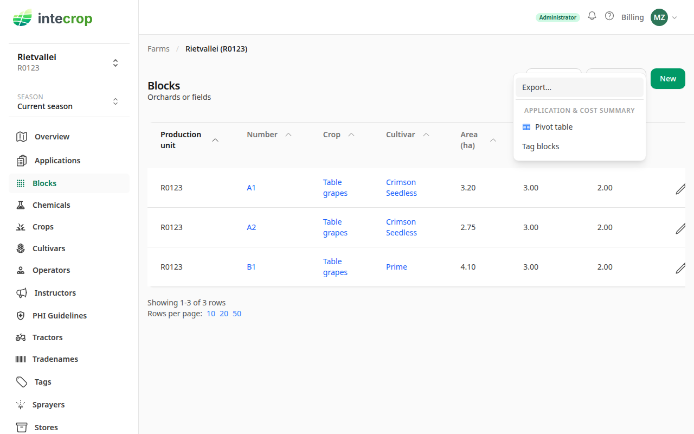Set rows per page to 50
The image size is (694, 434).
pyautogui.click(x=237, y=314)
